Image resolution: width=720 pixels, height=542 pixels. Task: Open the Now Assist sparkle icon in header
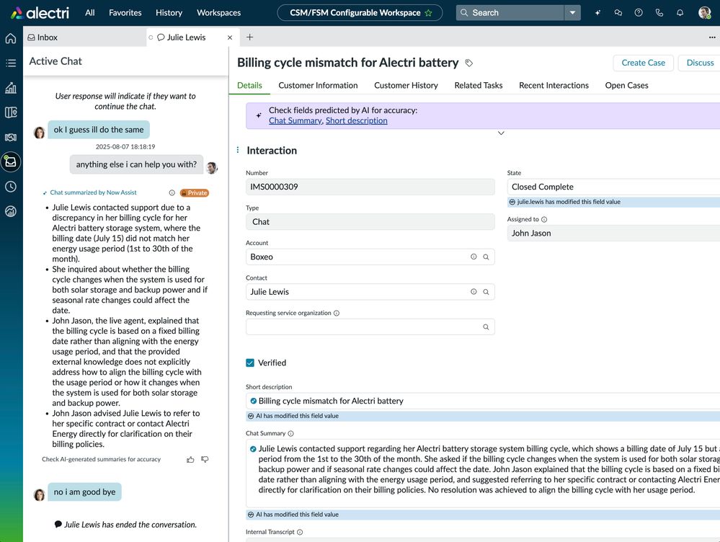click(597, 12)
